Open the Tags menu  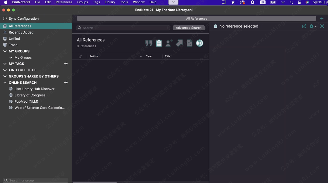click(97, 2)
